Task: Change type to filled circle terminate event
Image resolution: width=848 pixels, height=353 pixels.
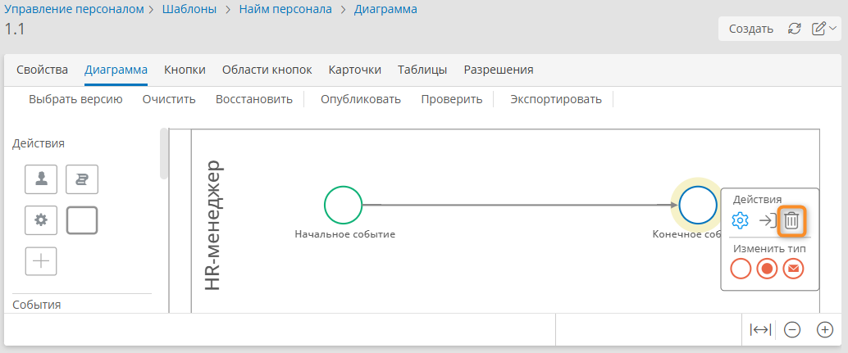Action: coord(767,269)
